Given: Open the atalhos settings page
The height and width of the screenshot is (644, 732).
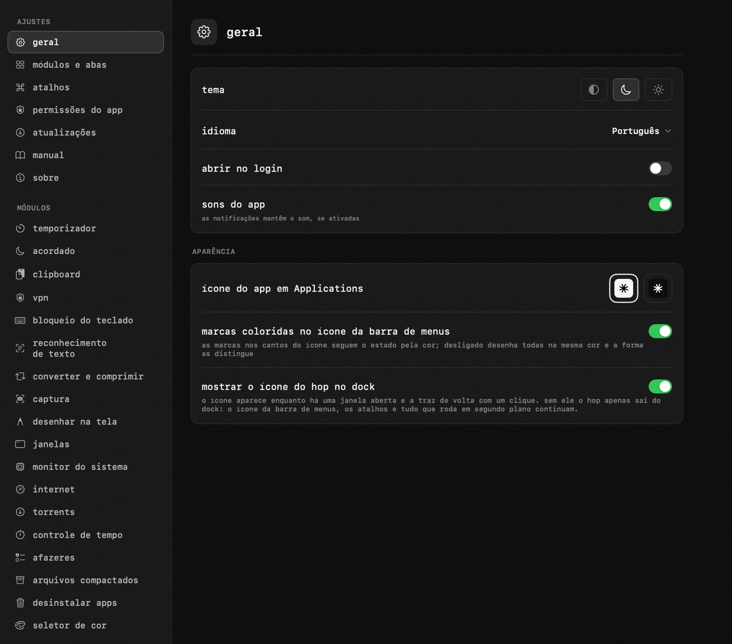Looking at the screenshot, I should click(86, 87).
